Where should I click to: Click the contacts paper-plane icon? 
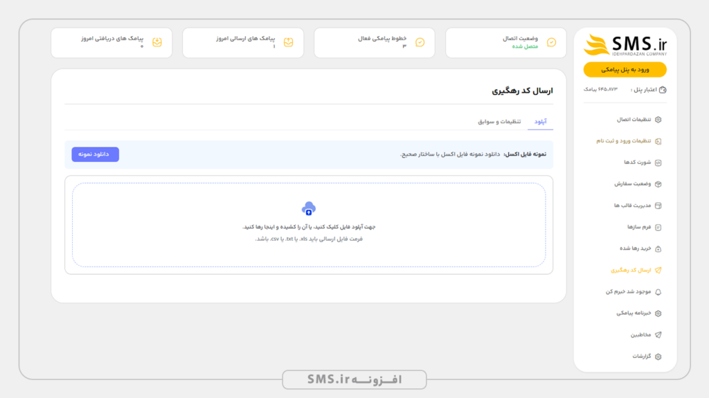pos(658,335)
